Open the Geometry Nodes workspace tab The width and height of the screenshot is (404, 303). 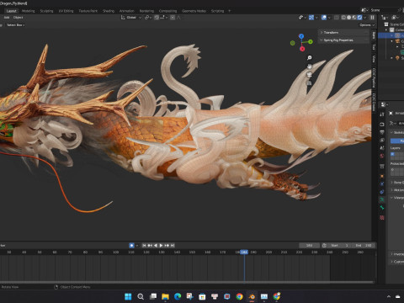tap(194, 11)
